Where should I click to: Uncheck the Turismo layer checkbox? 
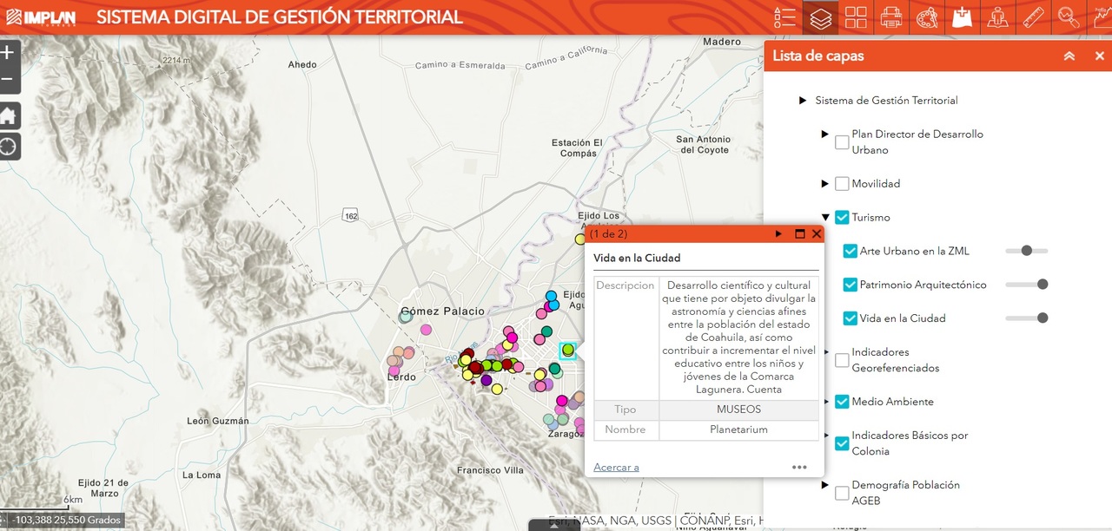click(842, 218)
